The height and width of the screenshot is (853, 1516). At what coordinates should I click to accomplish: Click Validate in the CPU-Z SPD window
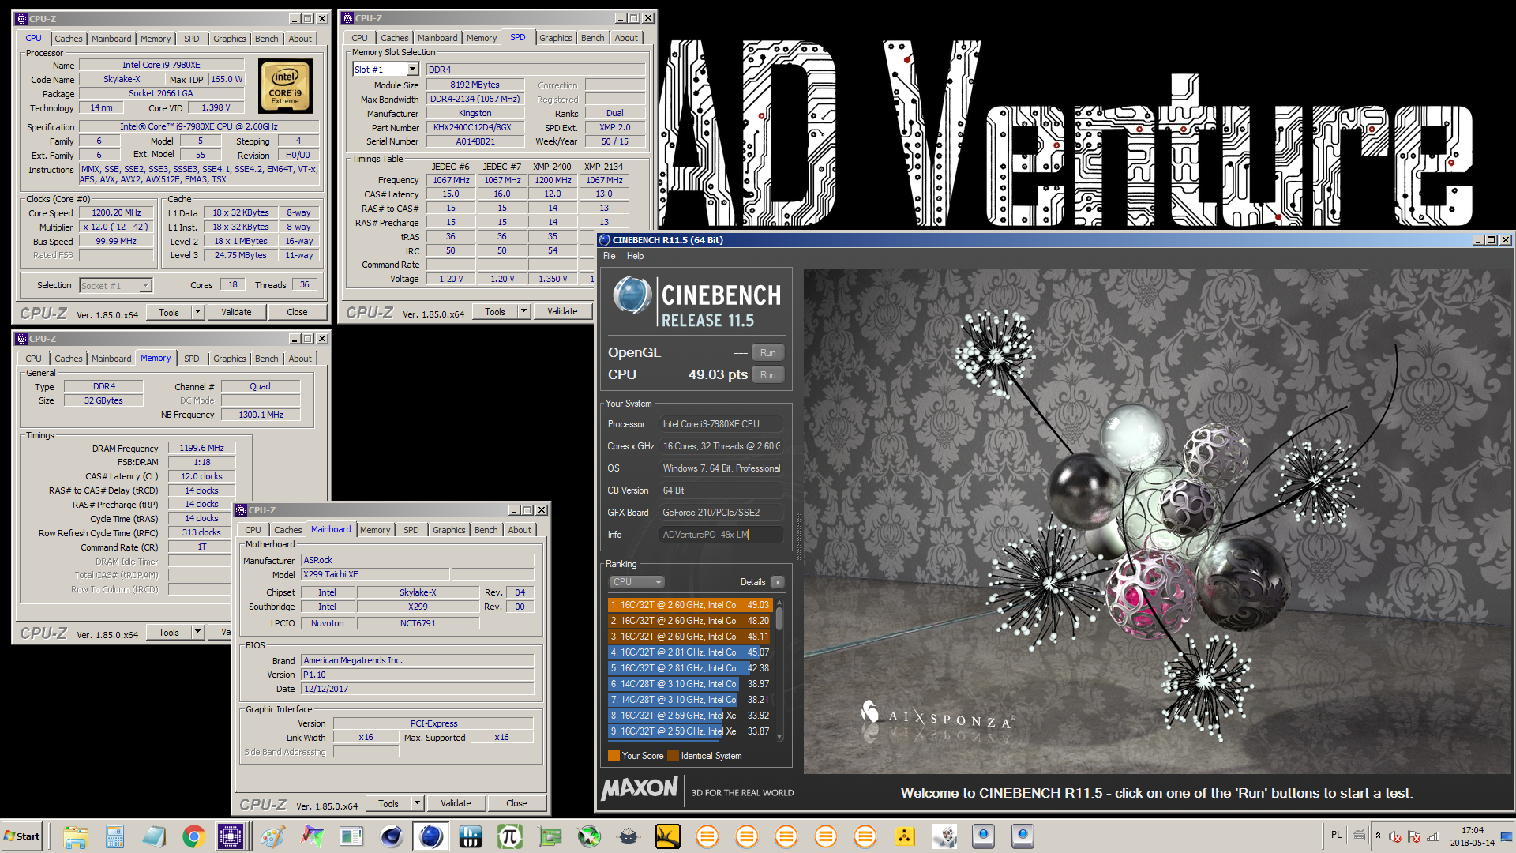pos(562,311)
